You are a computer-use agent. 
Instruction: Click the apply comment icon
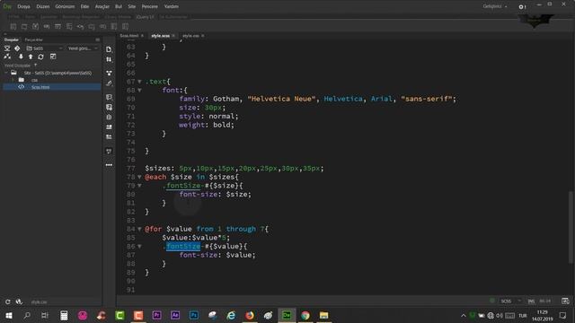pos(109,97)
